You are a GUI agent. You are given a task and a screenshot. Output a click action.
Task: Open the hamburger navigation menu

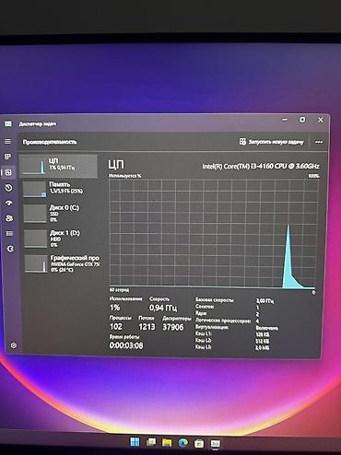click(7, 141)
